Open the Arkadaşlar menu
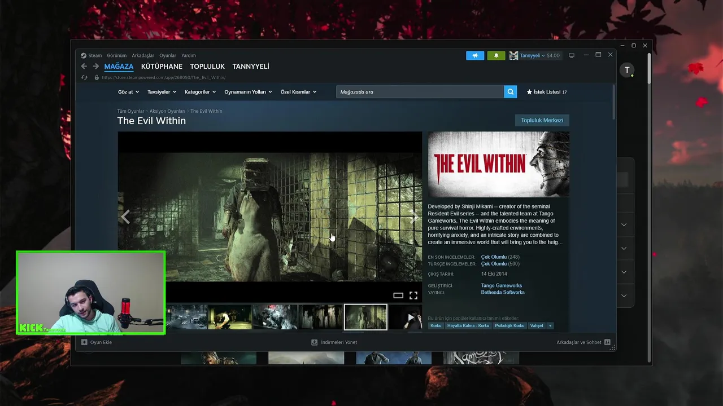The height and width of the screenshot is (406, 723). tap(143, 56)
